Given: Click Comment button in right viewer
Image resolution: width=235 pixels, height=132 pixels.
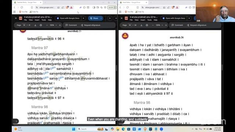Looking at the screenshot, I should click(177, 25).
